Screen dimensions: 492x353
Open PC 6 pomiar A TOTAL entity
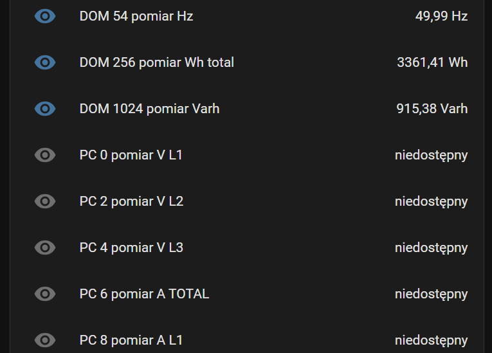[144, 294]
